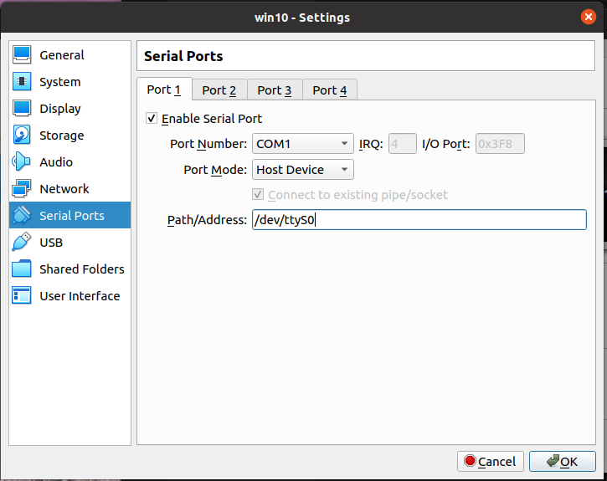607x481 pixels.
Task: Select the Network monitors icon
Action: click(22, 189)
